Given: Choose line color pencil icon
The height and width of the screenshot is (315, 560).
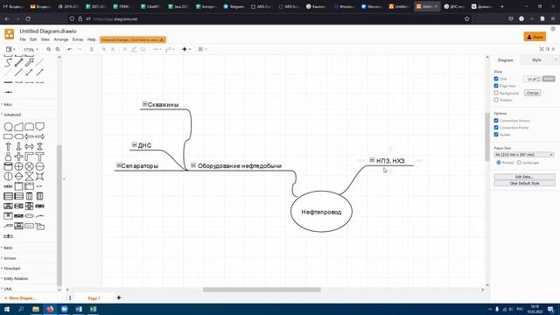Looking at the screenshot, I should [x=134, y=49].
